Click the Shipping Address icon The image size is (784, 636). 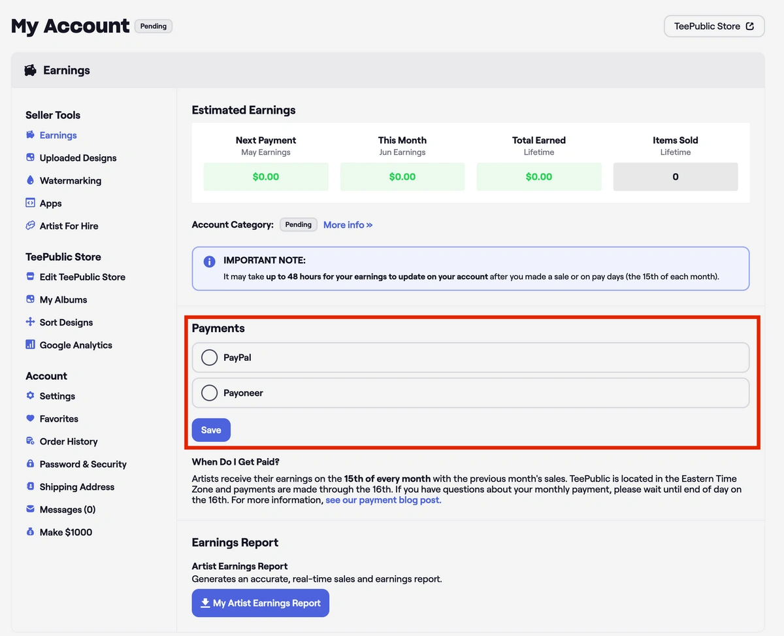click(x=30, y=486)
